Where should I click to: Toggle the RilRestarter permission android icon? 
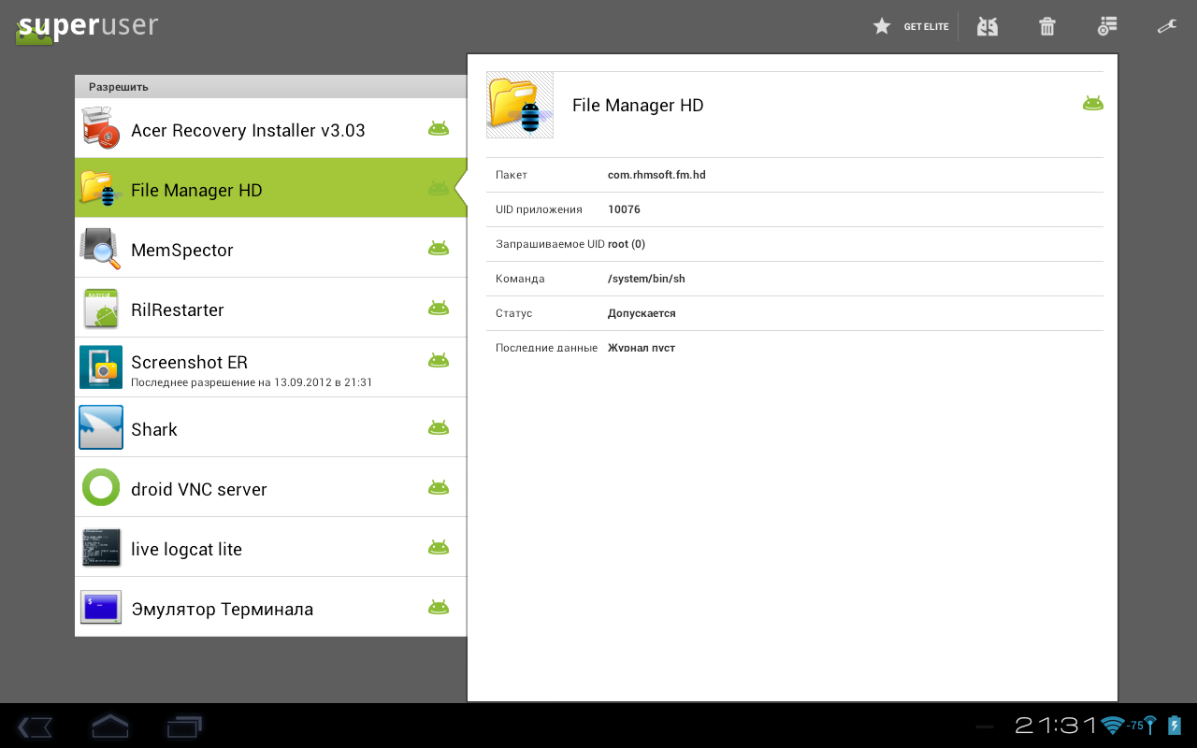coord(439,309)
